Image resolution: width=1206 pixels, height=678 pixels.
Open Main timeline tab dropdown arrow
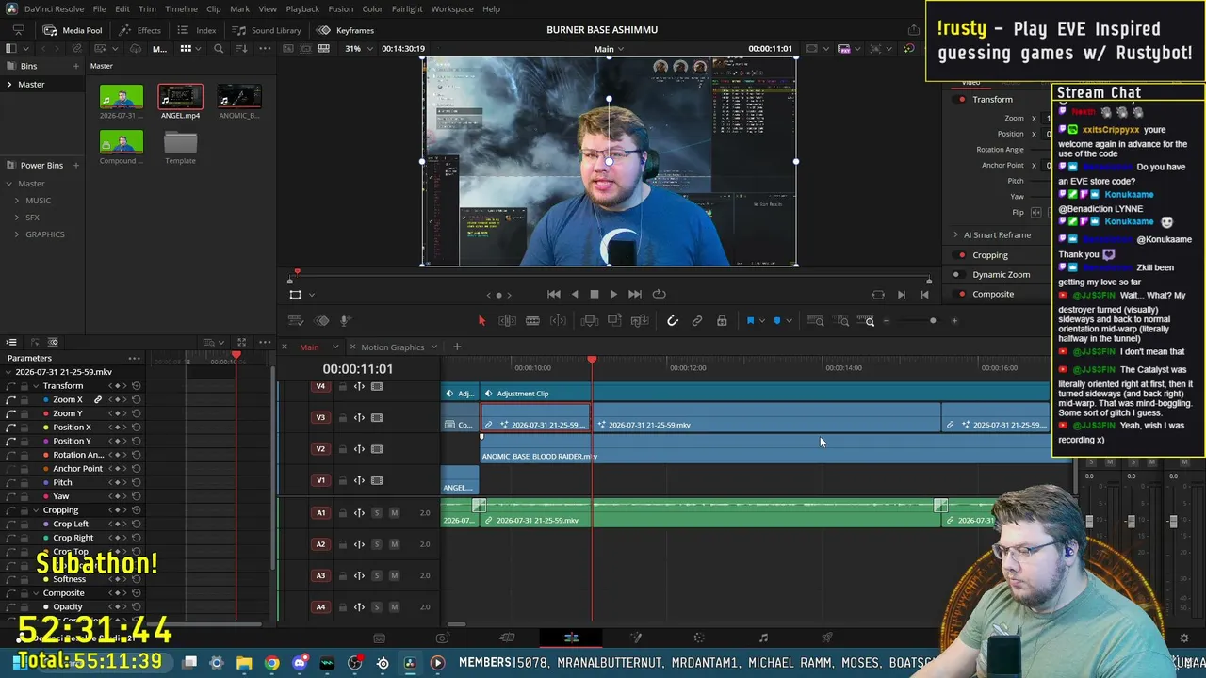pyautogui.click(x=334, y=347)
